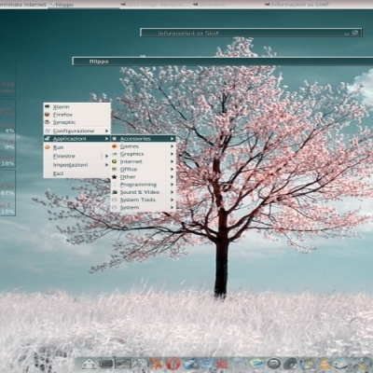
Task: Expand the Configurazione submenu arrow
Action: (x=106, y=131)
